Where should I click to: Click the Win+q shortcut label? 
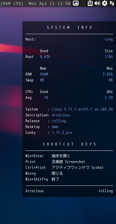(30, 174)
